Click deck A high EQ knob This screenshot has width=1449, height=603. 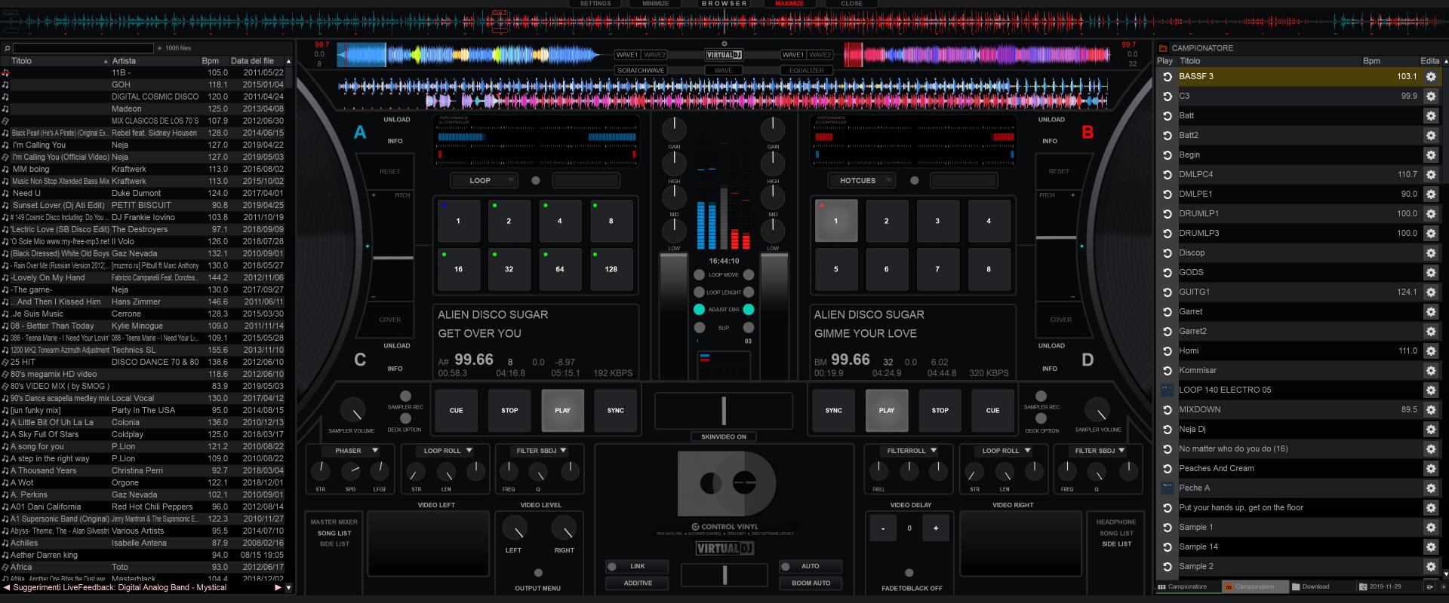click(x=674, y=164)
